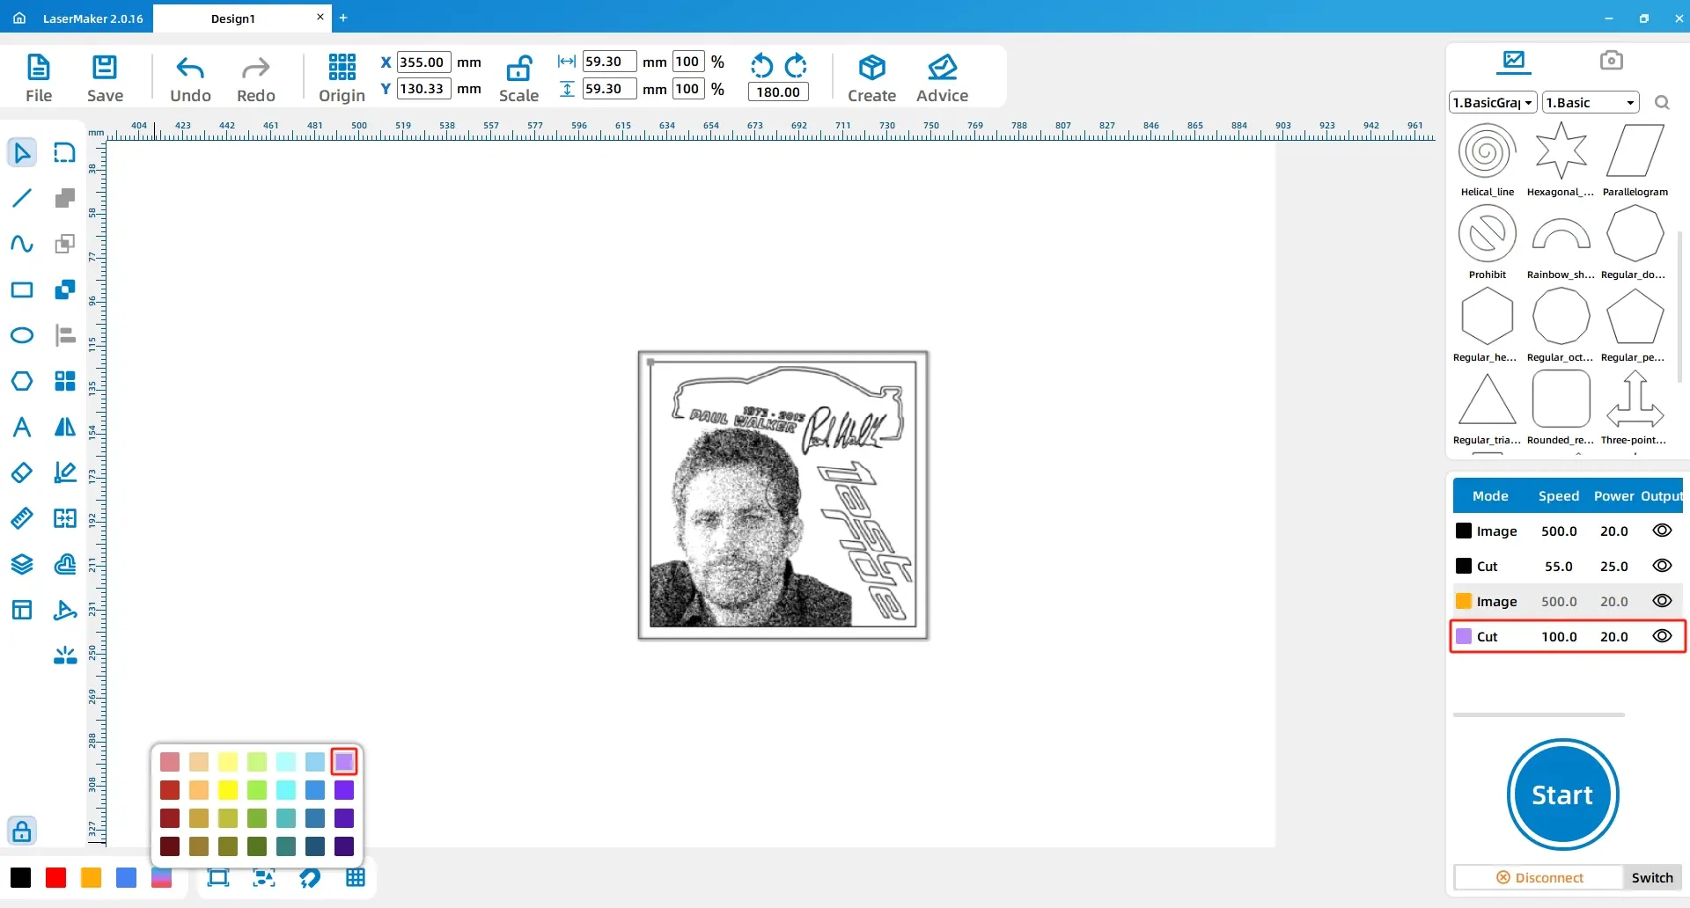The width and height of the screenshot is (1690, 908).
Task: Select the eraser tool
Action: [x=22, y=472]
